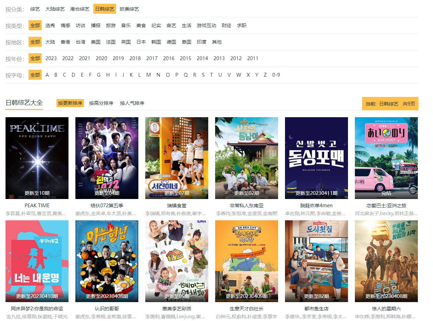Select the 大陆综艺 category filter
The width and height of the screenshot is (433, 321).
55,9
